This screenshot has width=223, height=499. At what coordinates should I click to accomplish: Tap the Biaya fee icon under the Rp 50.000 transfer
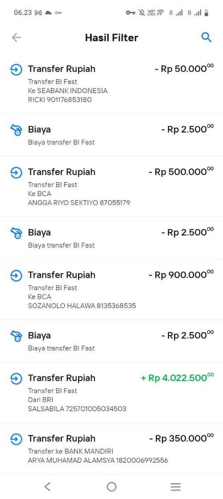tap(16, 130)
